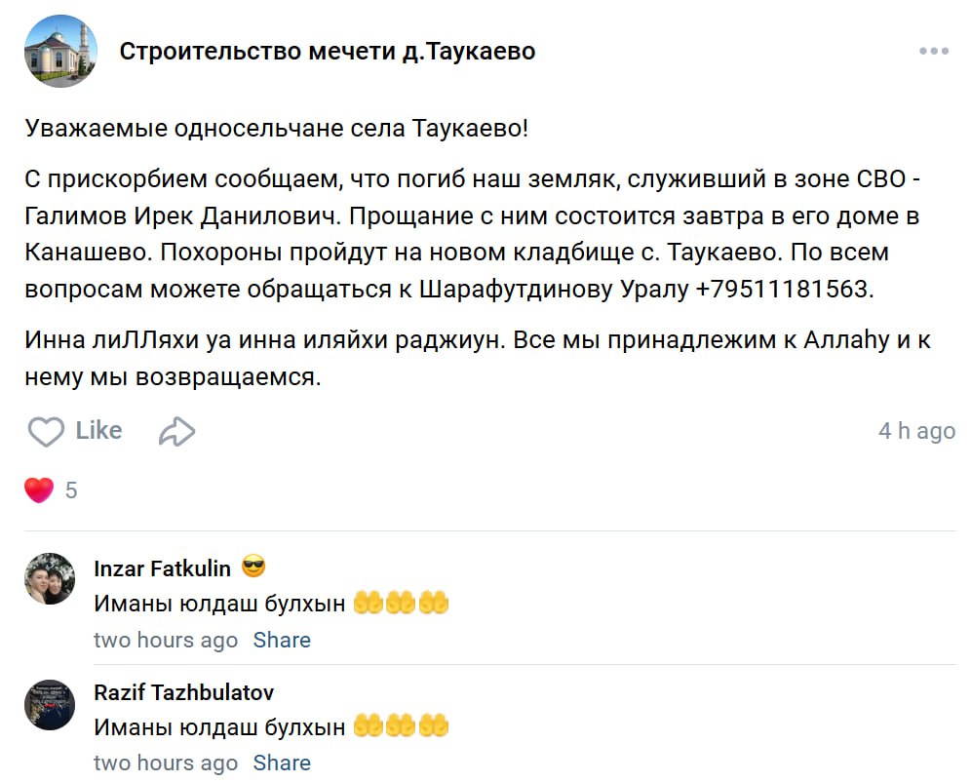Open Inzar Fatkulin's profile name link

tap(162, 568)
